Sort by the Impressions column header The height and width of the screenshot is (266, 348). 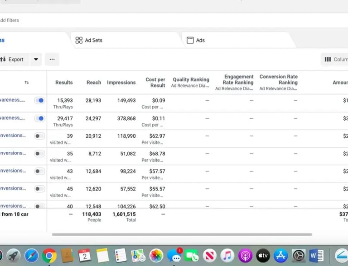tap(121, 83)
